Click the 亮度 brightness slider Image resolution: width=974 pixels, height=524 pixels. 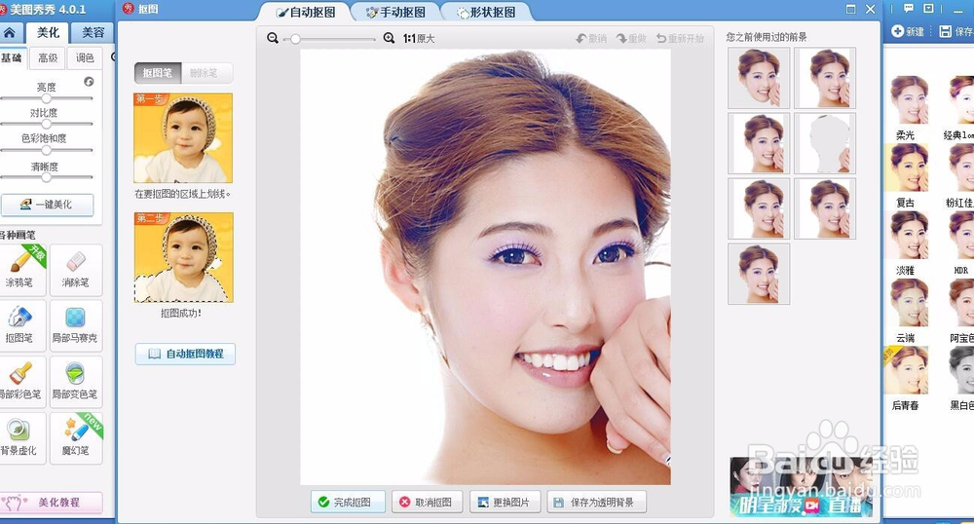point(47,98)
